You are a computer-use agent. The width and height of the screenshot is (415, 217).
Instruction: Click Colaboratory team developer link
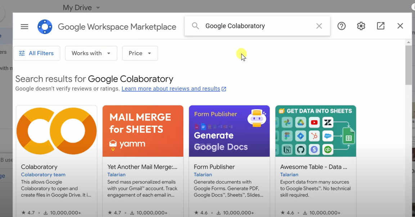[43, 175]
